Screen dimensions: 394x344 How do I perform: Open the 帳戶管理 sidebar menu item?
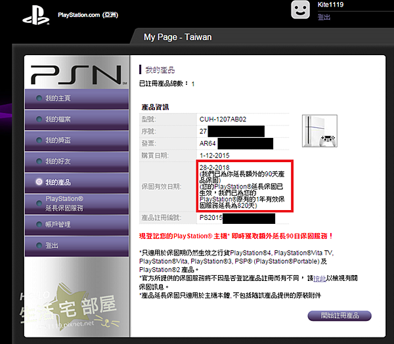tap(77, 225)
